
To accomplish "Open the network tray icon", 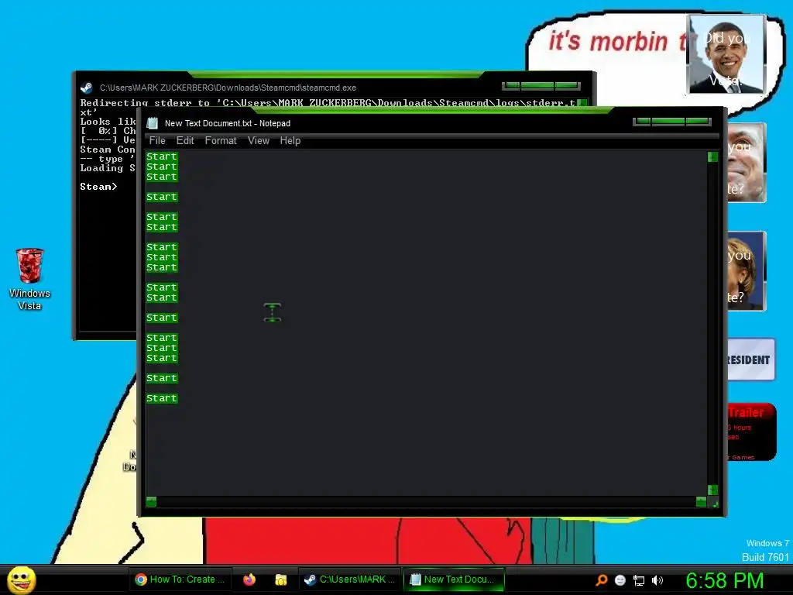I will click(x=639, y=580).
